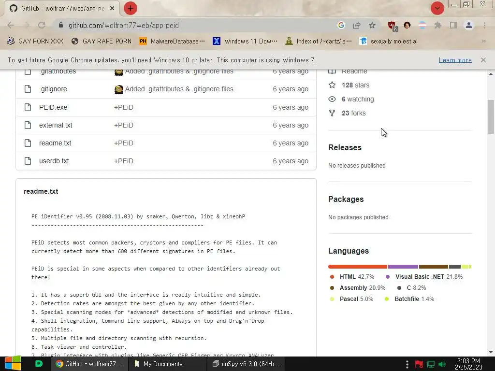Open the MalwareDatabase bookmark

click(172, 42)
